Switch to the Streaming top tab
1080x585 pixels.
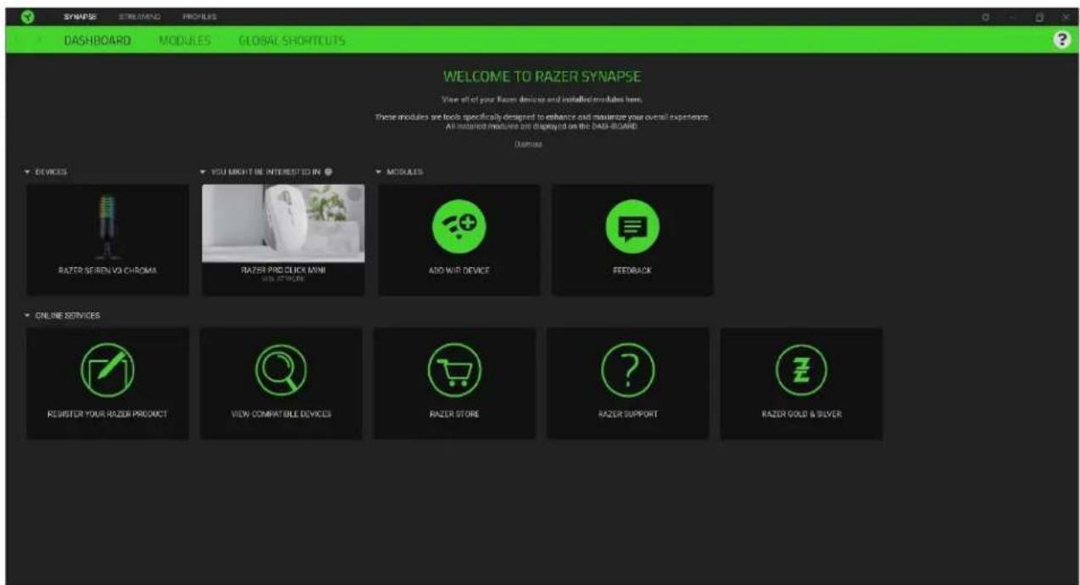click(139, 17)
